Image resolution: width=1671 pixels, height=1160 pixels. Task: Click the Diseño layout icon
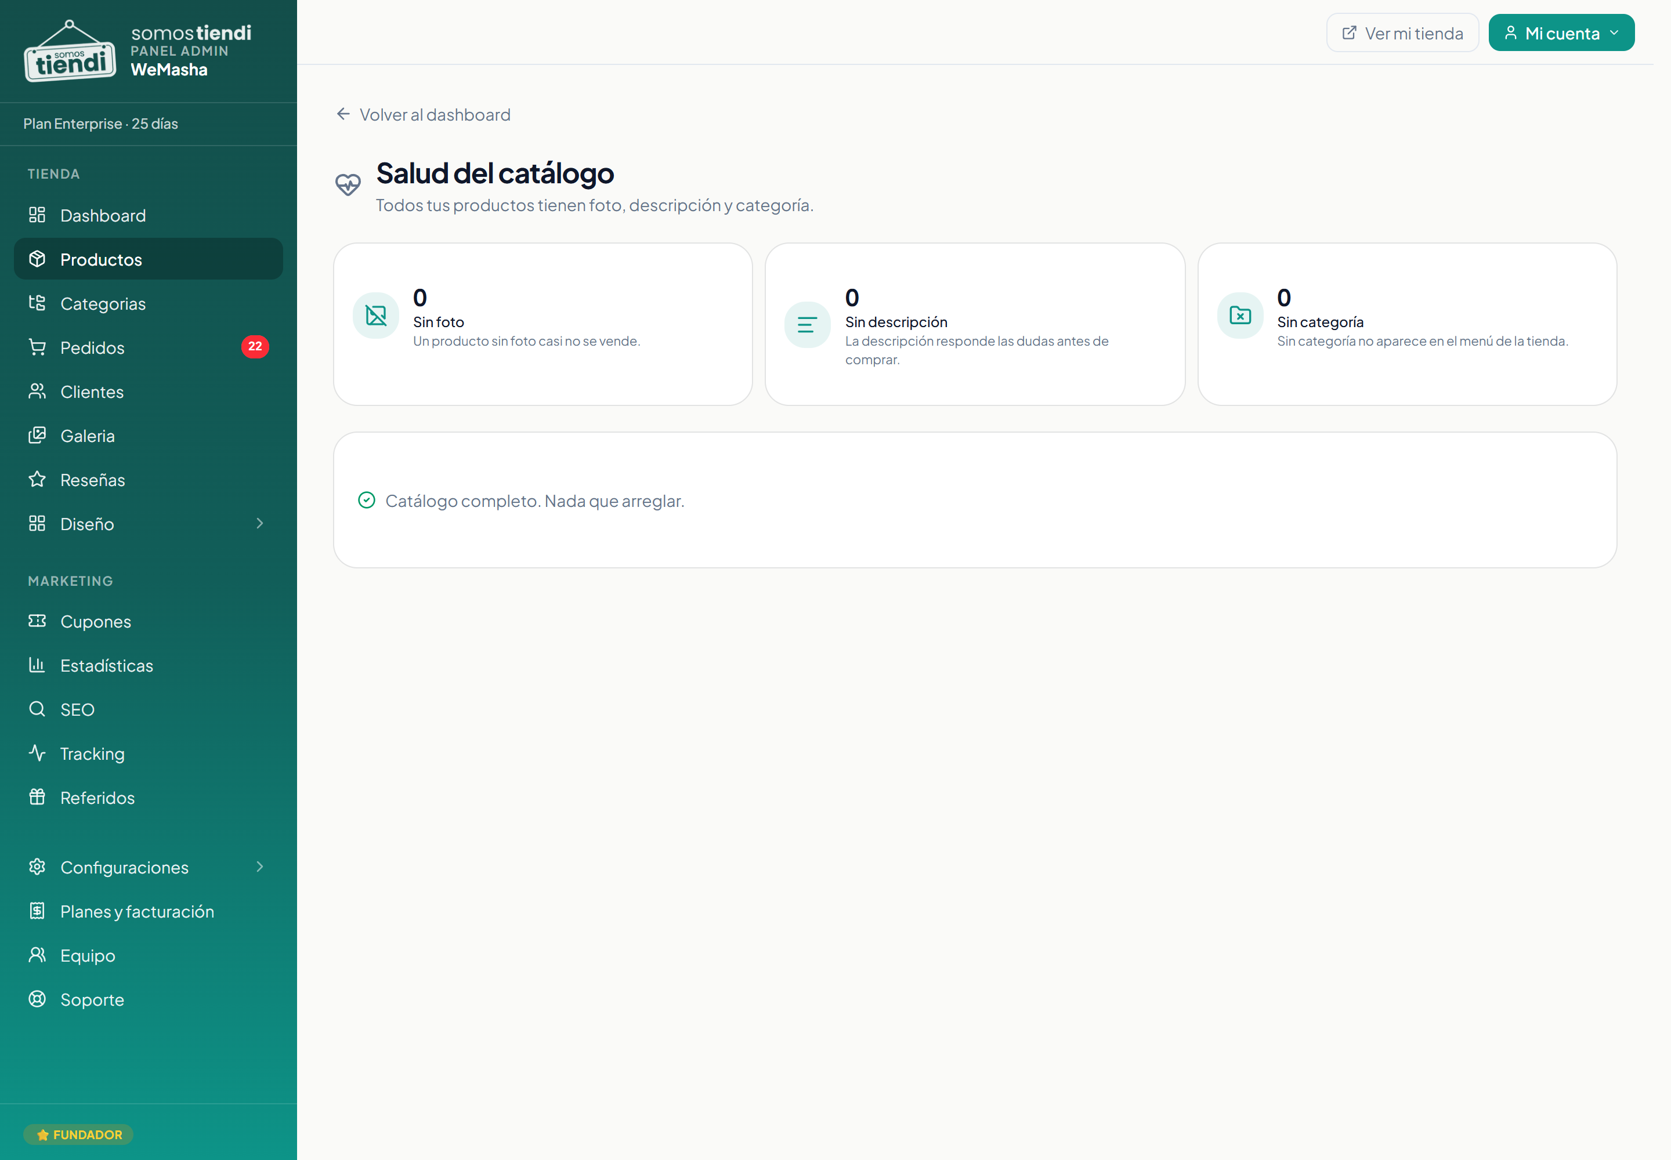coord(37,523)
